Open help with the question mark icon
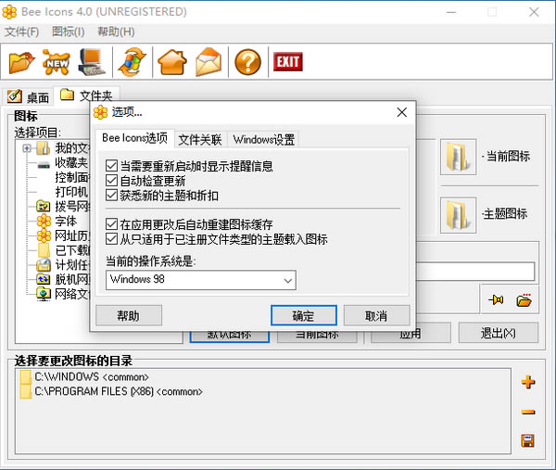The image size is (556, 470). click(247, 62)
